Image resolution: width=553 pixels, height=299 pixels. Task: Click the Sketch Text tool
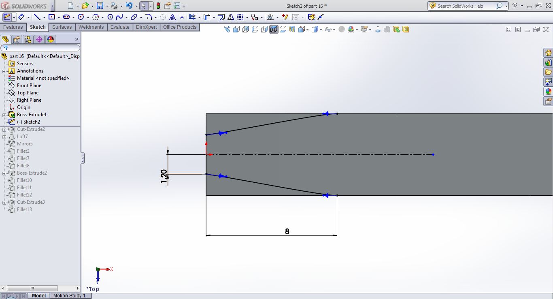172,17
